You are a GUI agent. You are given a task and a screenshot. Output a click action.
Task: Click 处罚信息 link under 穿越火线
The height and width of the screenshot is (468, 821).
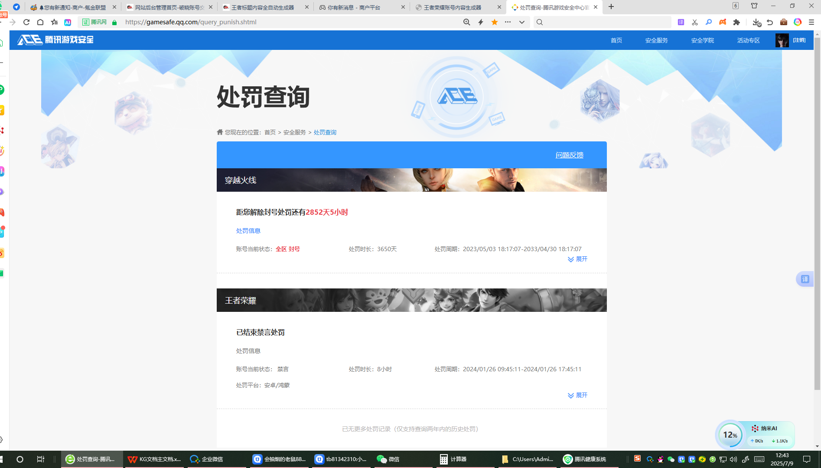[x=248, y=231]
